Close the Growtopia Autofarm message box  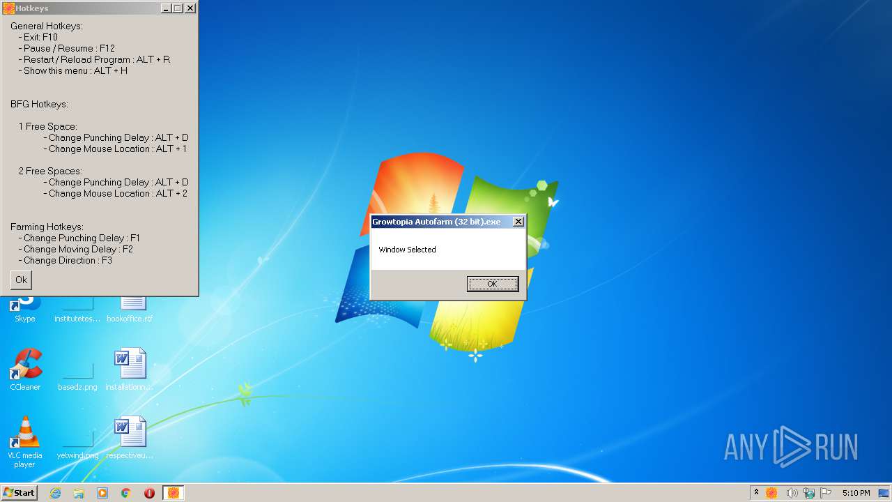pos(518,222)
